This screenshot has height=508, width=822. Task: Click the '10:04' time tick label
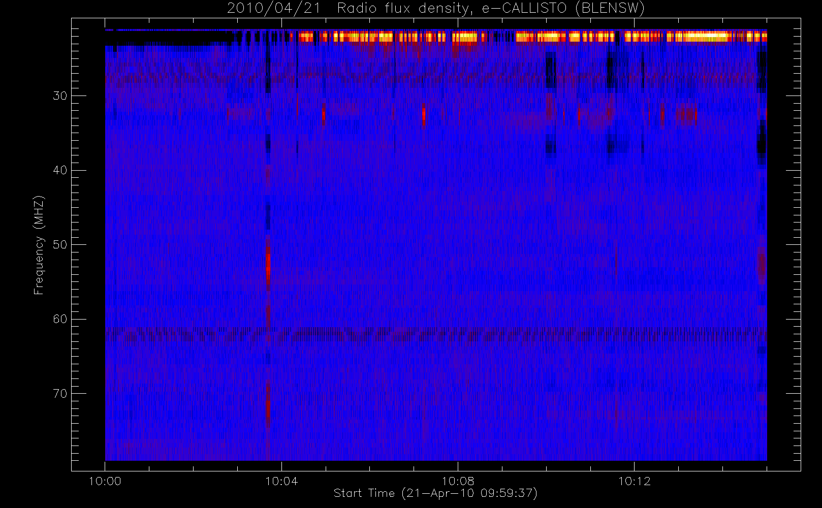[x=281, y=481]
